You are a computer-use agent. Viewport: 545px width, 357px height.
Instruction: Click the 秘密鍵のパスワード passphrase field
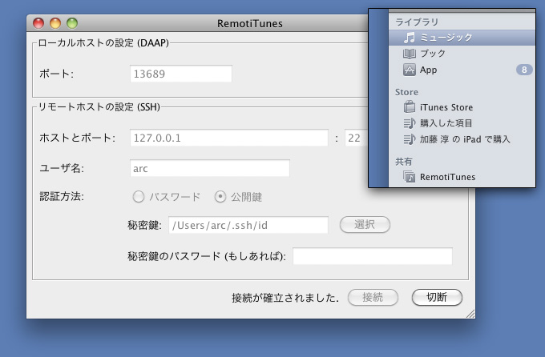point(372,256)
